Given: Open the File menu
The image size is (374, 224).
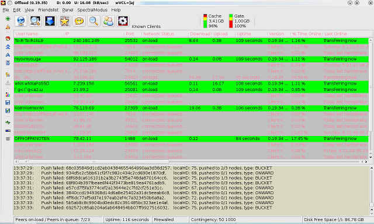Looking at the screenshot, I should [6, 10].
